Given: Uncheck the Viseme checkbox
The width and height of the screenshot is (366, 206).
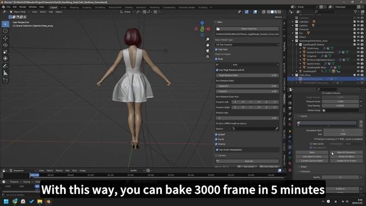Looking at the screenshot, I should click(216, 144).
